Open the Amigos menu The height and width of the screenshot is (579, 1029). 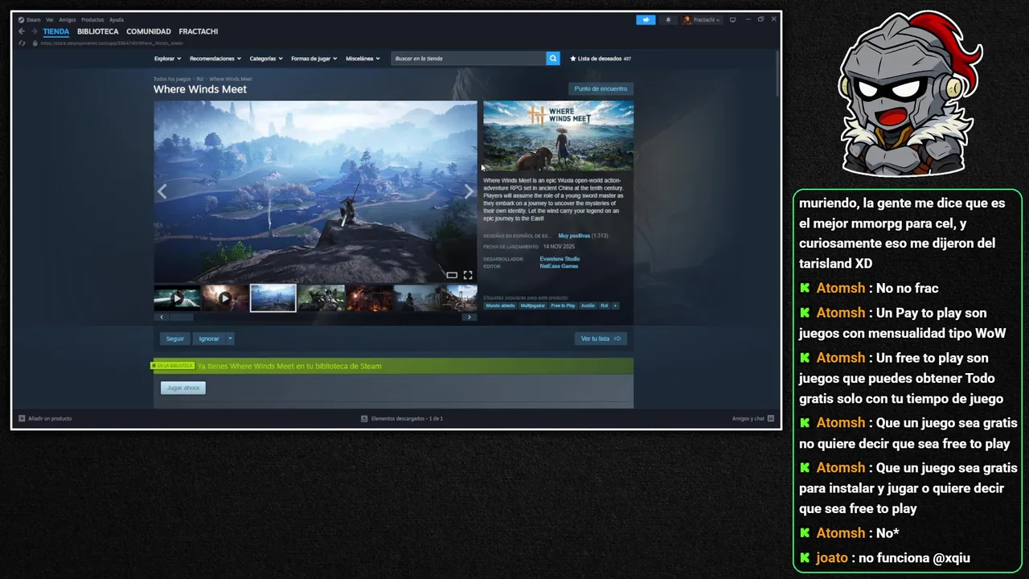[68, 20]
